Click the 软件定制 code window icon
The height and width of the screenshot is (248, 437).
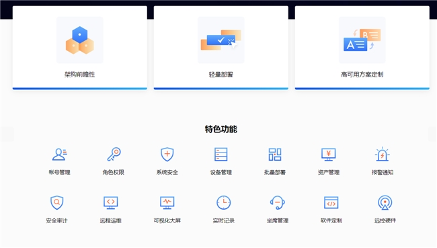[331, 202]
